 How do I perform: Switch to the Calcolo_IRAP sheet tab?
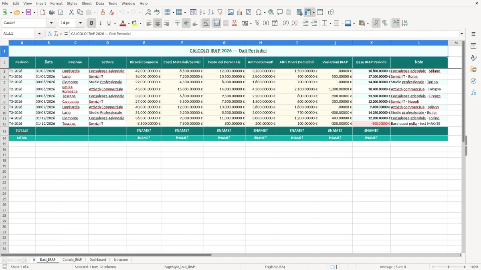[x=72, y=260]
